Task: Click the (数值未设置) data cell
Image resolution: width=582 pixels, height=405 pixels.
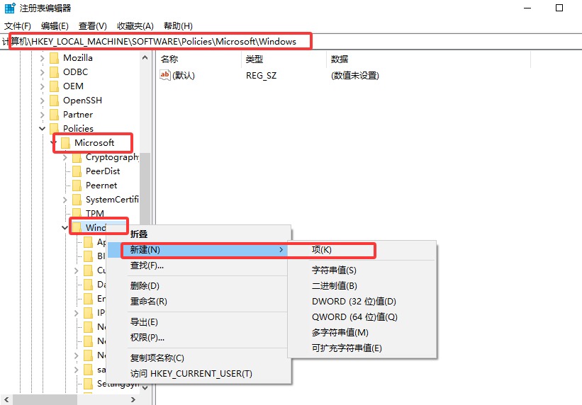Action: (x=355, y=76)
